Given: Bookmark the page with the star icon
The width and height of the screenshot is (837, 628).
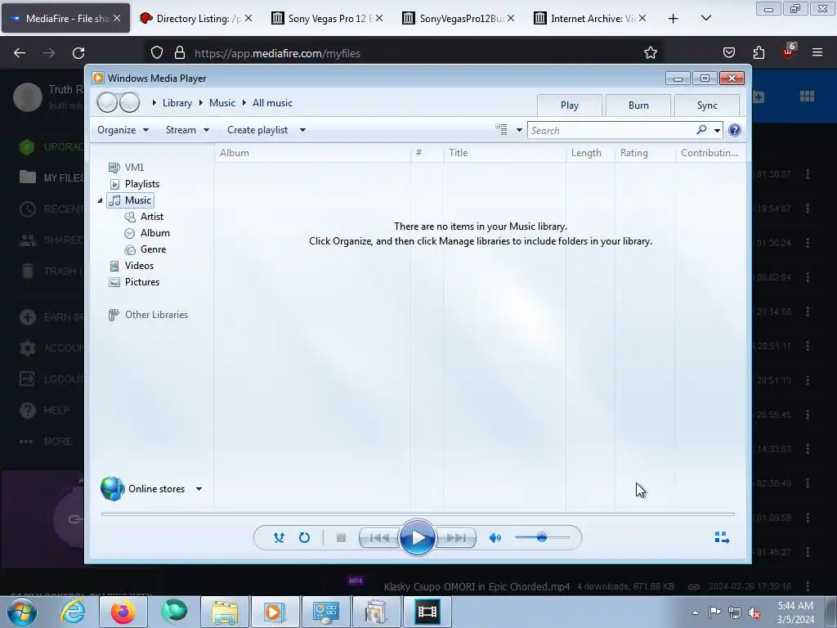Looking at the screenshot, I should click(650, 53).
